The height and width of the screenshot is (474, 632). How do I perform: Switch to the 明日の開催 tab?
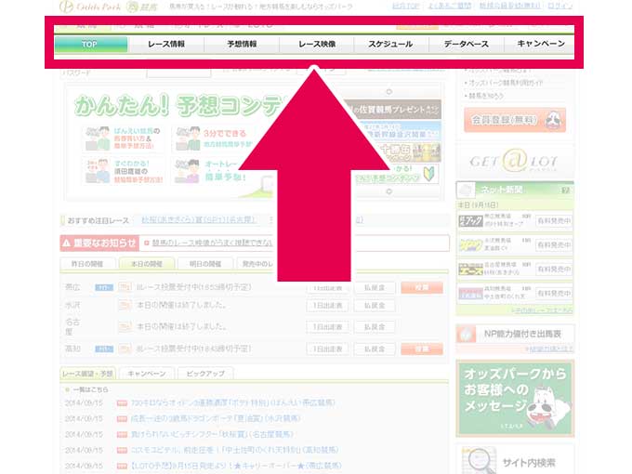205,264
